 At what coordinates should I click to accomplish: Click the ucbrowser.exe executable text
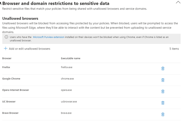[x=69, y=102]
